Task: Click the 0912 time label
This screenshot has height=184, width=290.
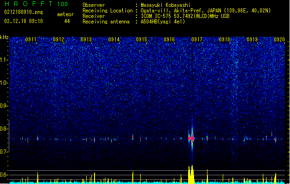Action: click(58, 40)
